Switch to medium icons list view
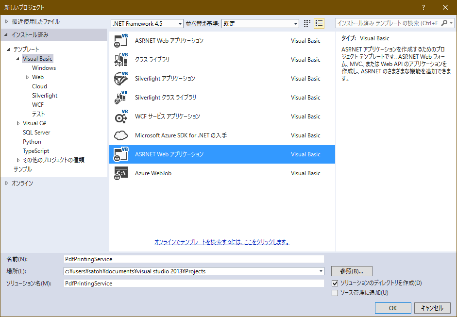457x317 pixels. (x=319, y=23)
